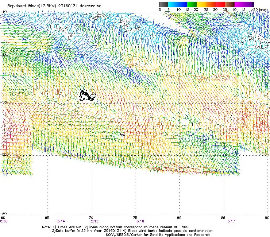Click the longitude label '75'

135,218
